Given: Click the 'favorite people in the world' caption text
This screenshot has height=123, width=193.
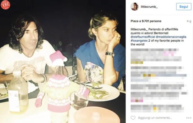Looking at the screenshot, I should 157,42.
